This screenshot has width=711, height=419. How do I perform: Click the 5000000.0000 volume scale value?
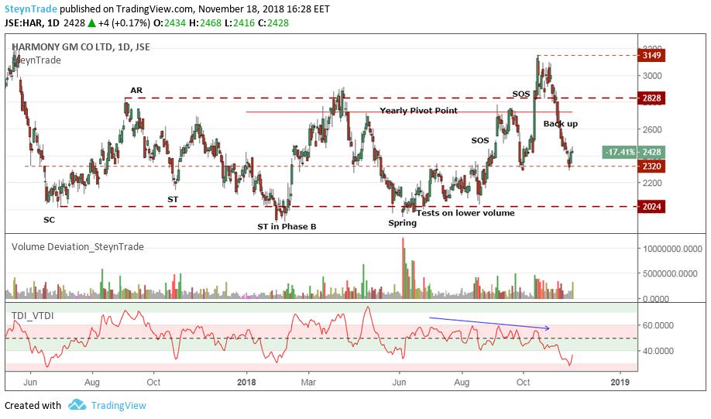click(x=670, y=273)
